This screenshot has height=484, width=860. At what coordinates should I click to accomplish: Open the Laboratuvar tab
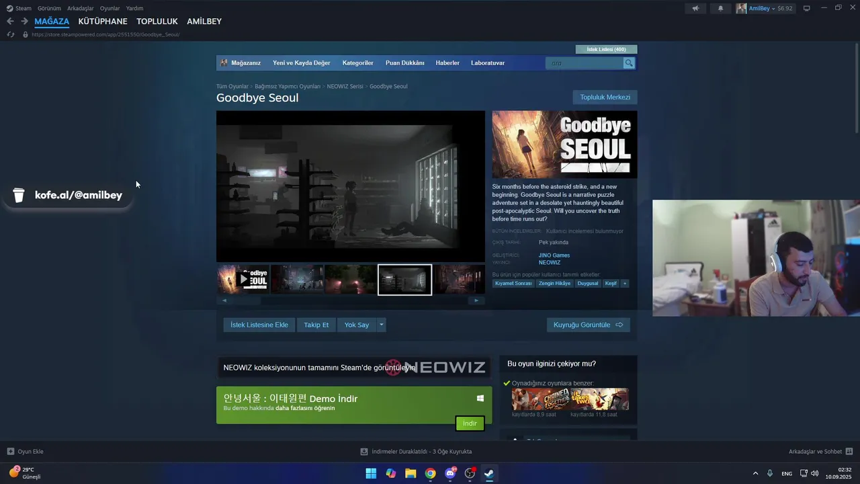(x=488, y=63)
